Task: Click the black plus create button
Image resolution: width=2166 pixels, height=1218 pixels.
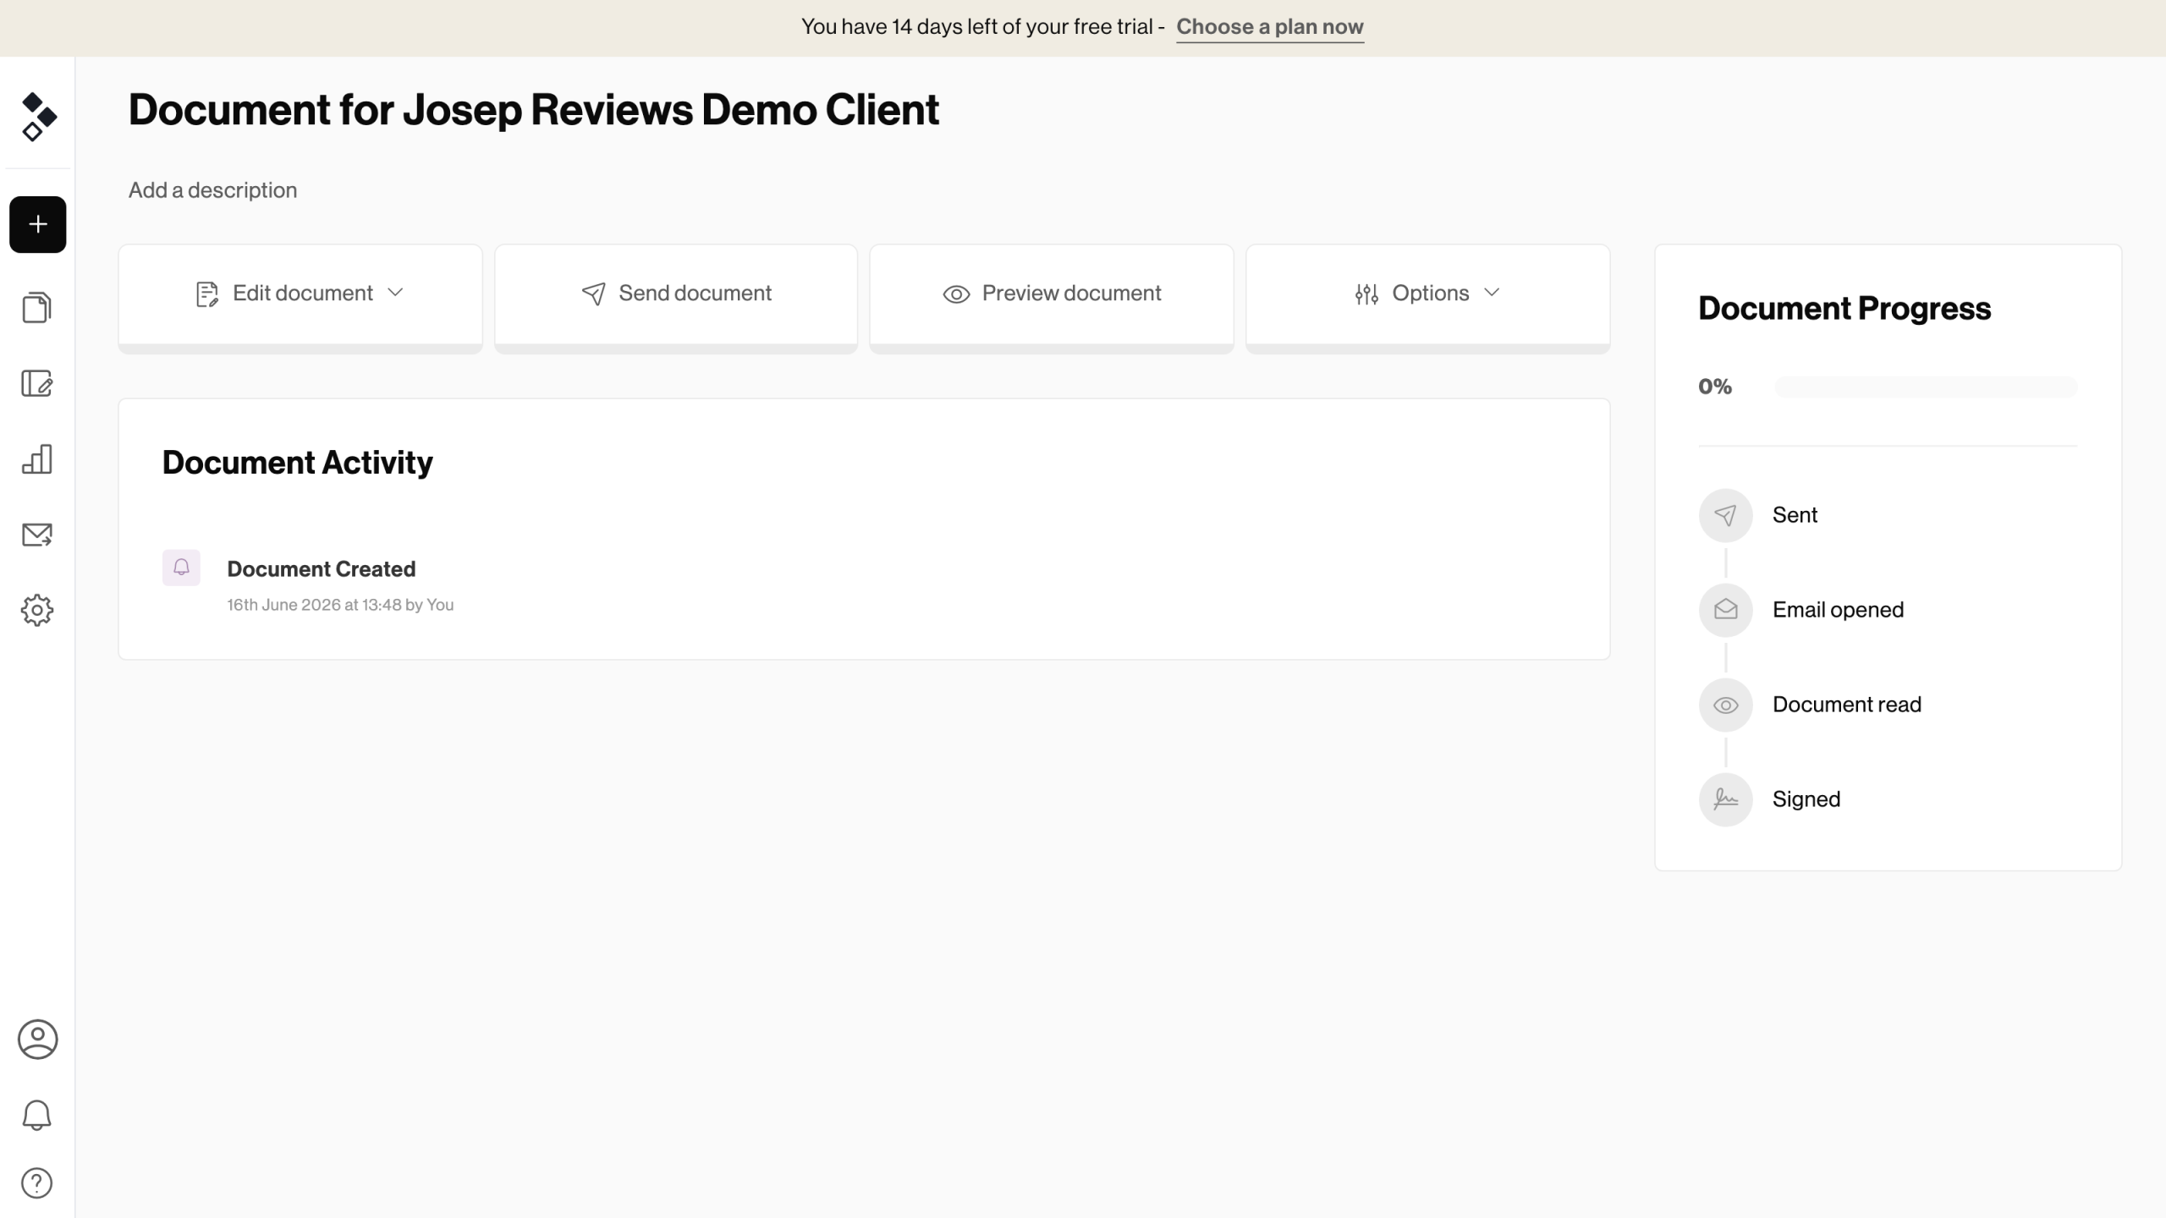Action: pos(37,224)
